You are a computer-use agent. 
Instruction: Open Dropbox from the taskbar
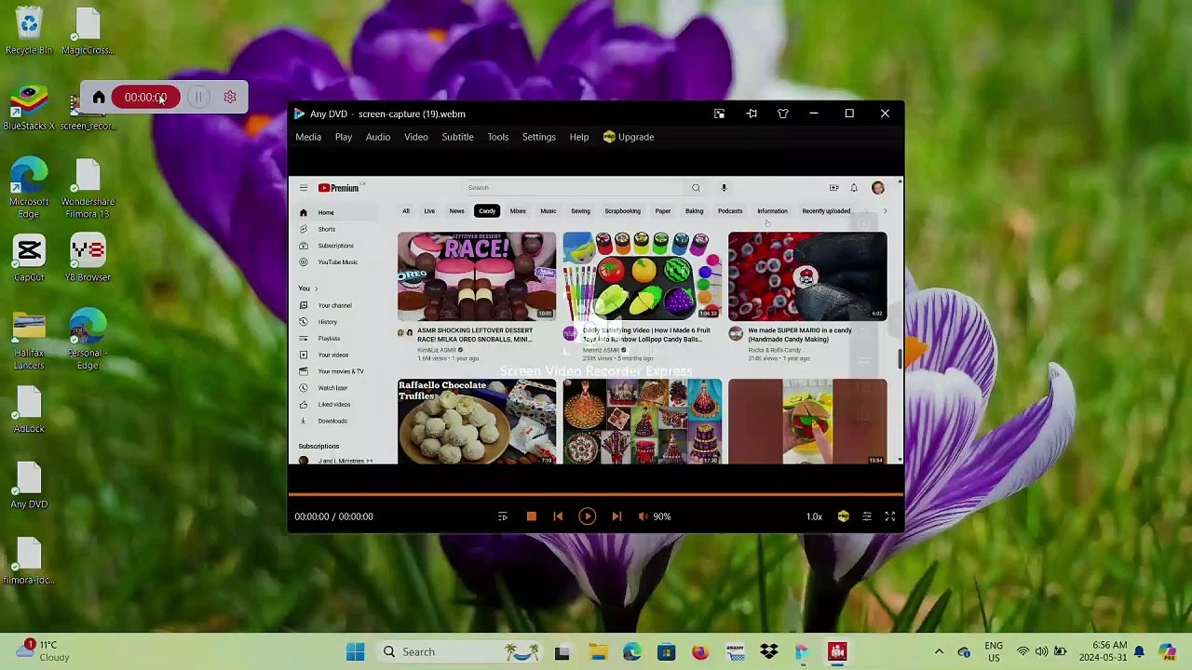tap(769, 652)
